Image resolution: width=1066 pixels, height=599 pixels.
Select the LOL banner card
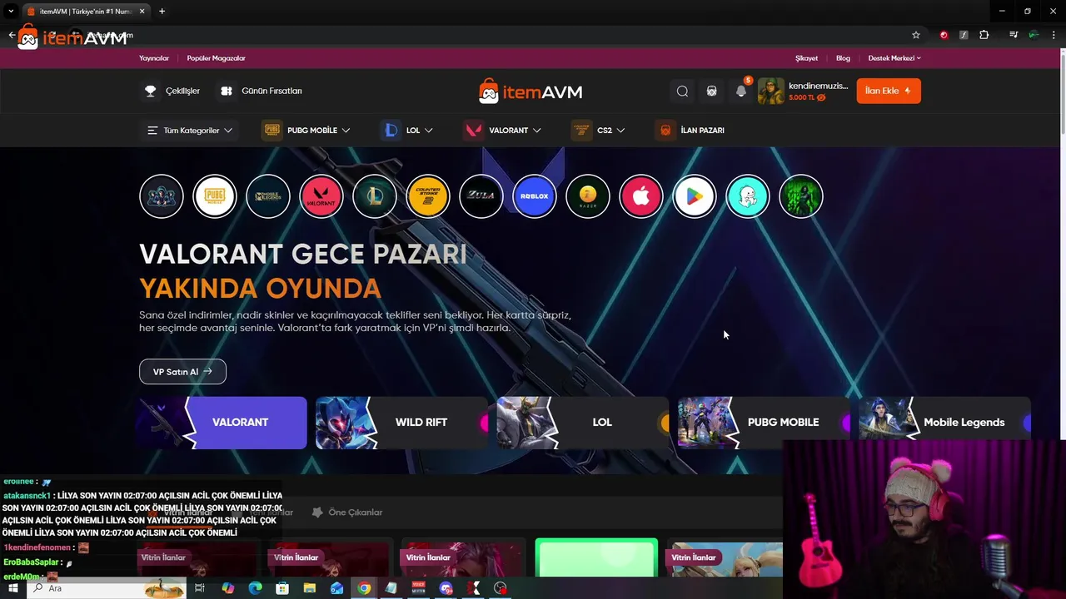pos(583,423)
